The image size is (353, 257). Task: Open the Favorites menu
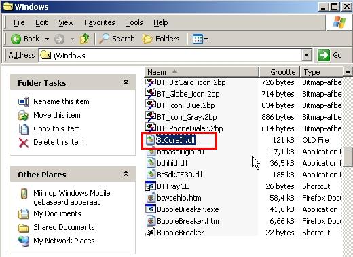tap(100, 22)
